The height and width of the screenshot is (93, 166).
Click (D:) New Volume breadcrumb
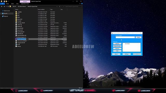pyautogui.click(x=22, y=6)
